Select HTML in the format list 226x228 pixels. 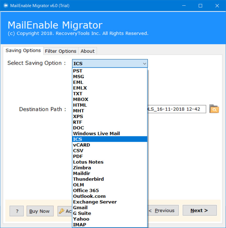pyautogui.click(x=110, y=105)
